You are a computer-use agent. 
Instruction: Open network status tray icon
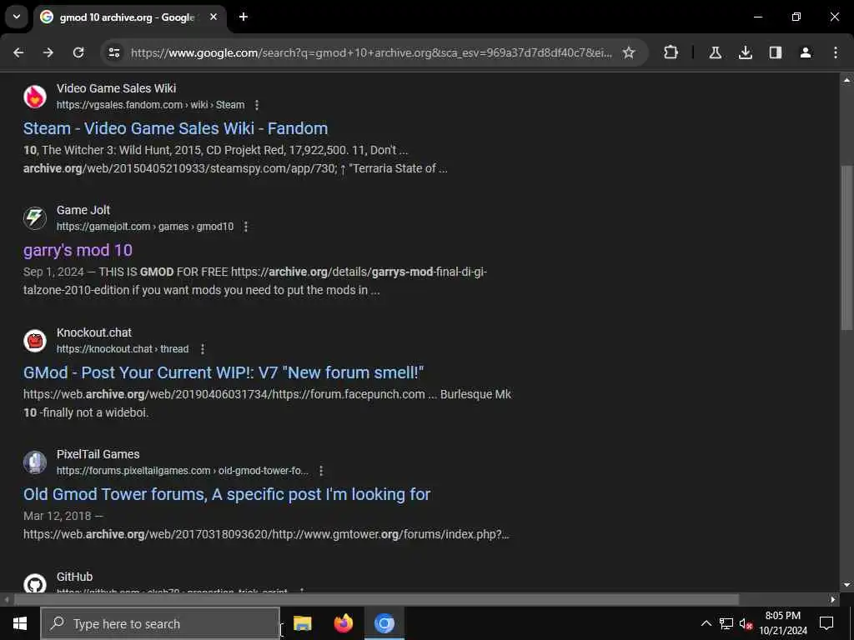coord(726,623)
